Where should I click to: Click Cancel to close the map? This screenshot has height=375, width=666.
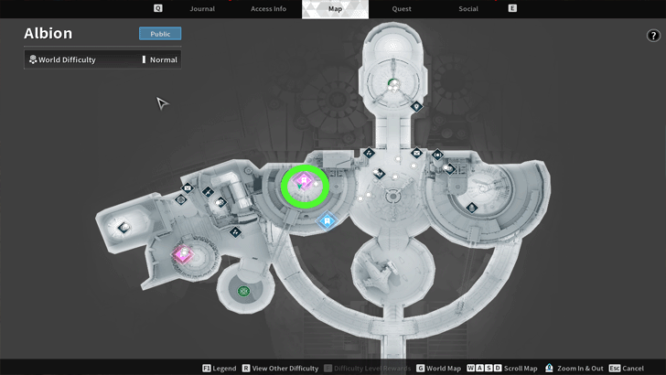pyautogui.click(x=627, y=368)
